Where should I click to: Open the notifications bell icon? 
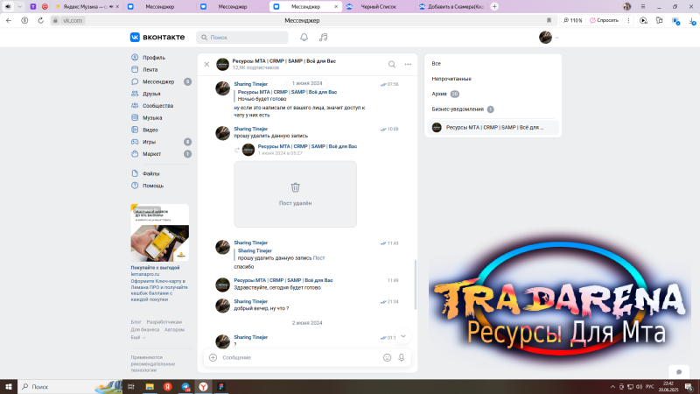point(304,38)
